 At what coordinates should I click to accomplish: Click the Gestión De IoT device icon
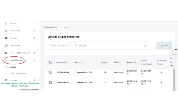(6, 45)
